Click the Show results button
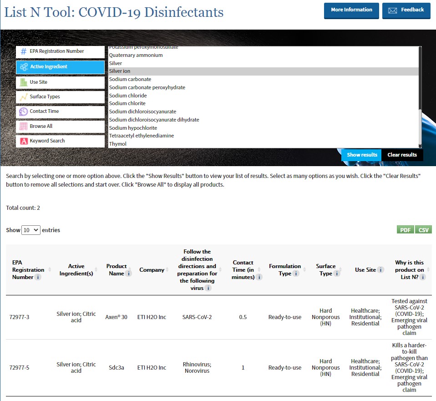 click(x=362, y=155)
